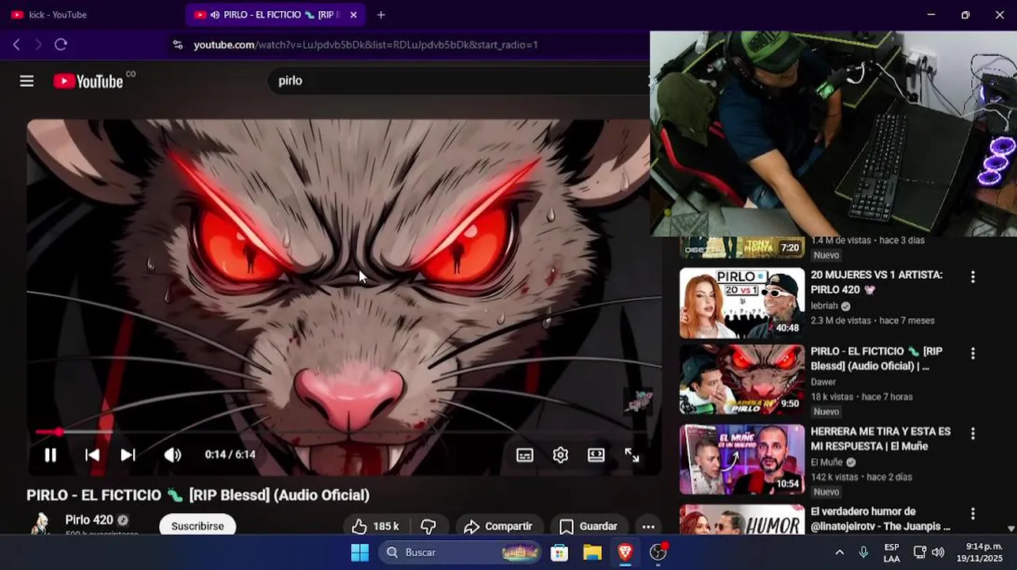
Task: Open El Muñe channel name
Action: click(x=826, y=462)
